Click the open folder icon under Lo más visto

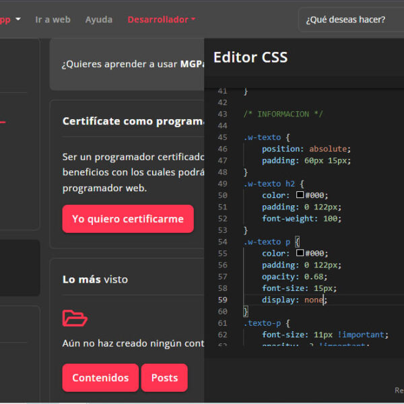75,318
